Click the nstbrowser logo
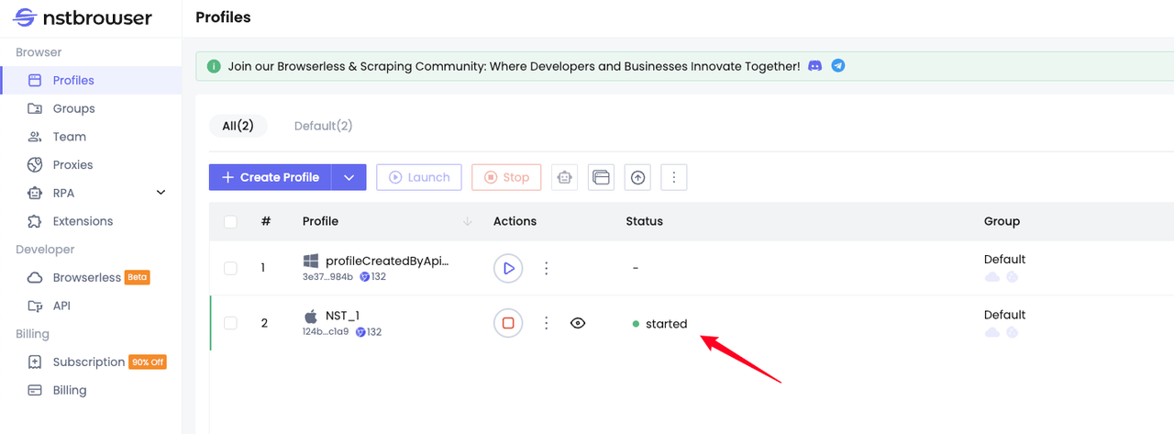This screenshot has width=1174, height=434. pyautogui.click(x=83, y=17)
